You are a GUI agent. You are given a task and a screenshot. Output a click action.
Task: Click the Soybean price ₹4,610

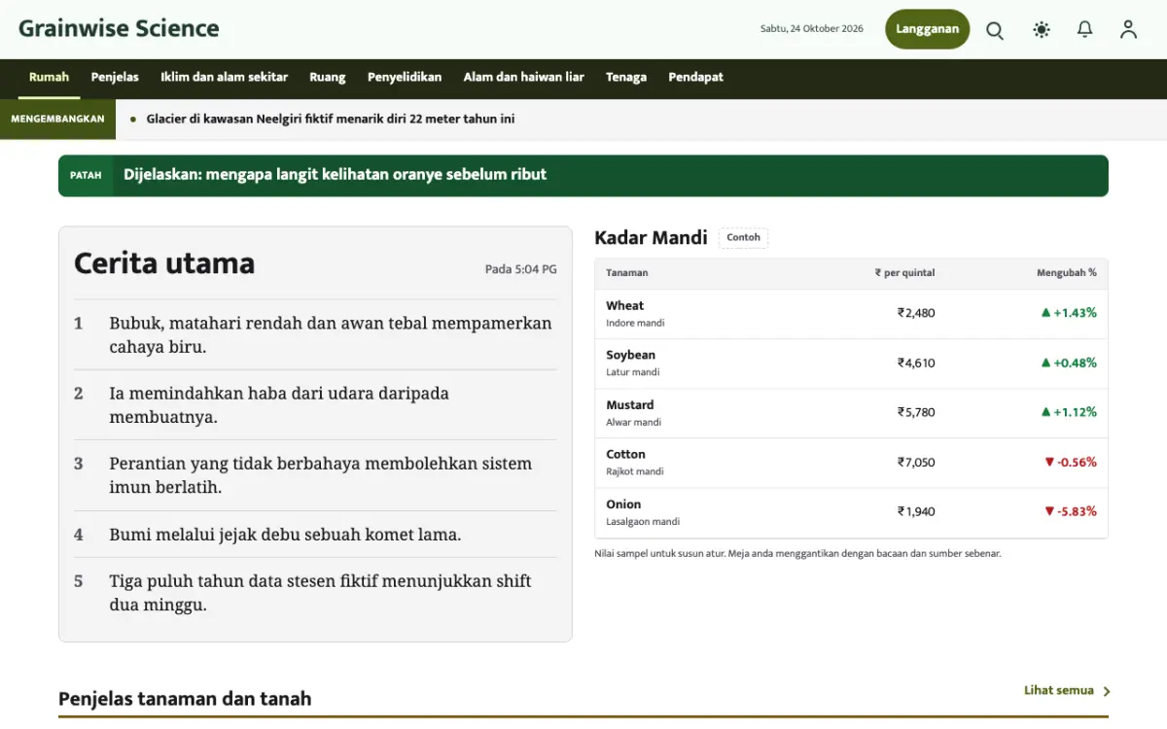pos(916,363)
